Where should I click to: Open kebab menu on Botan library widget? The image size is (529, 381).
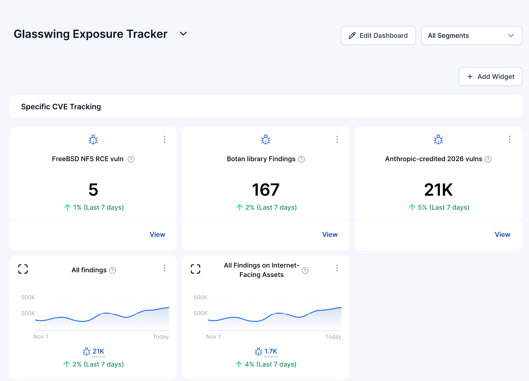tap(337, 139)
